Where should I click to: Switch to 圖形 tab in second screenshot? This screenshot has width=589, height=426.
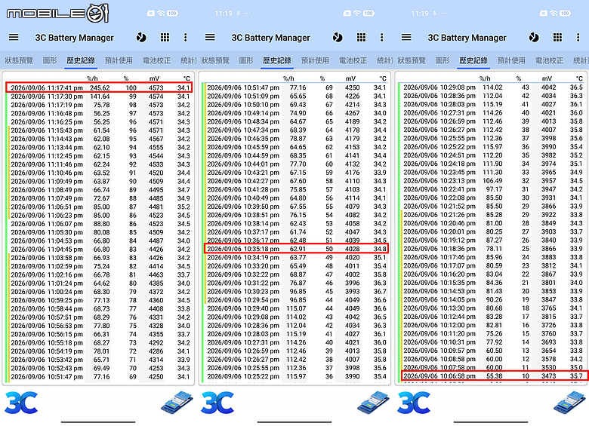point(246,60)
